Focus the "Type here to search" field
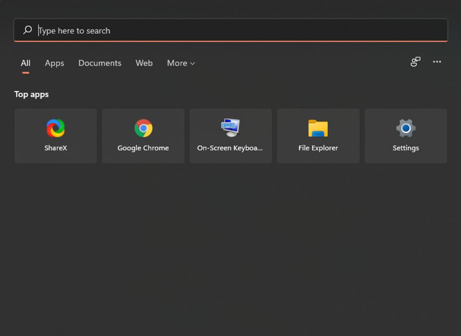 click(231, 30)
